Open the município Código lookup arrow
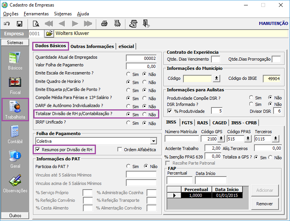Viewport: 290px width, 221px height. click(x=216, y=79)
